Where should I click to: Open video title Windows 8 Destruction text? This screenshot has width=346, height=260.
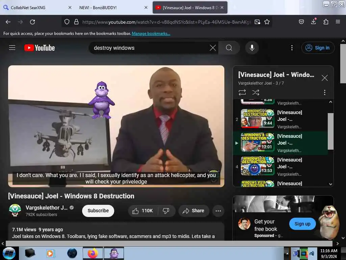click(71, 196)
